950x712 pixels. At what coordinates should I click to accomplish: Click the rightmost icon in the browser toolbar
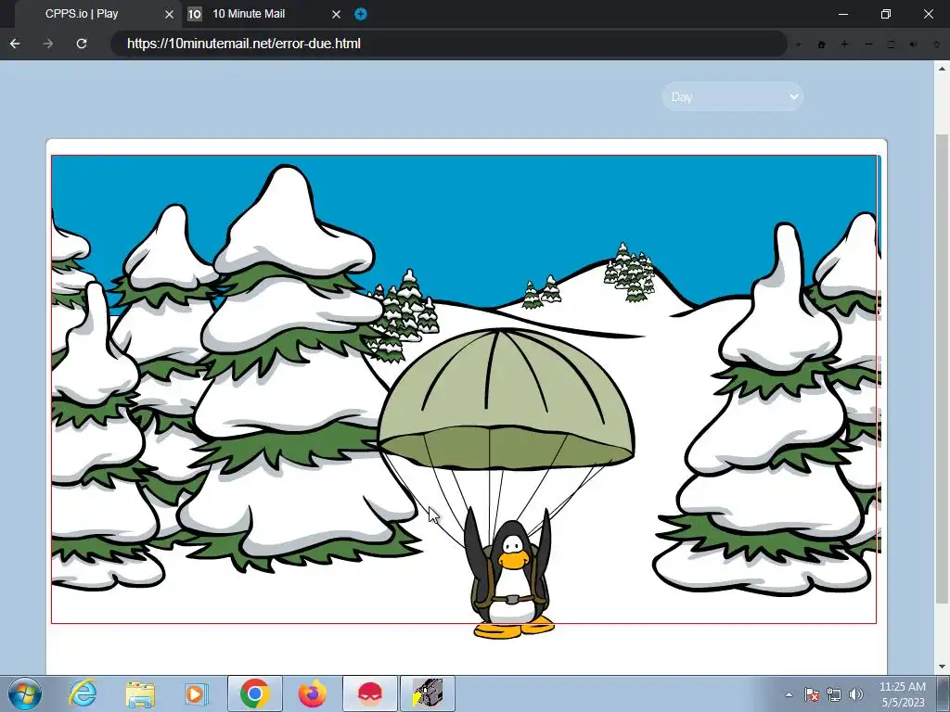tap(936, 44)
